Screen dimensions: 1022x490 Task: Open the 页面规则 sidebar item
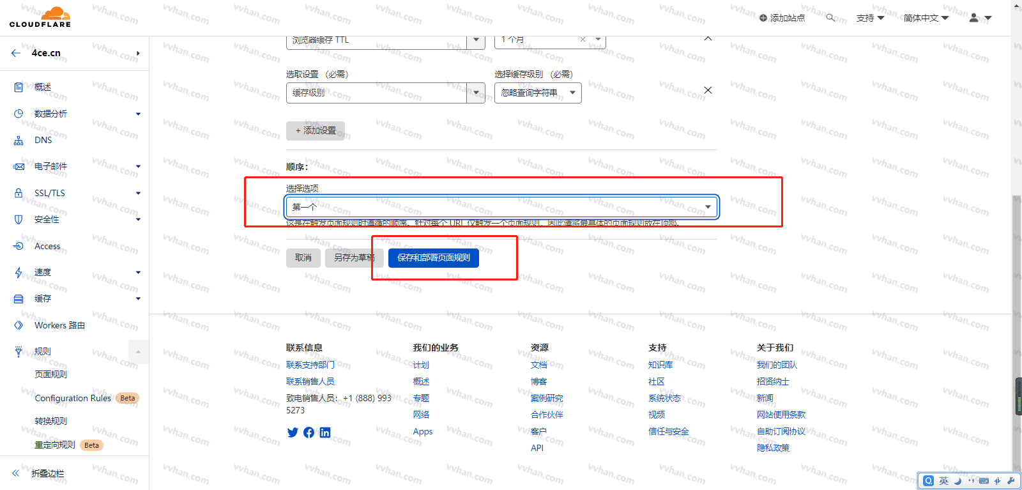50,374
